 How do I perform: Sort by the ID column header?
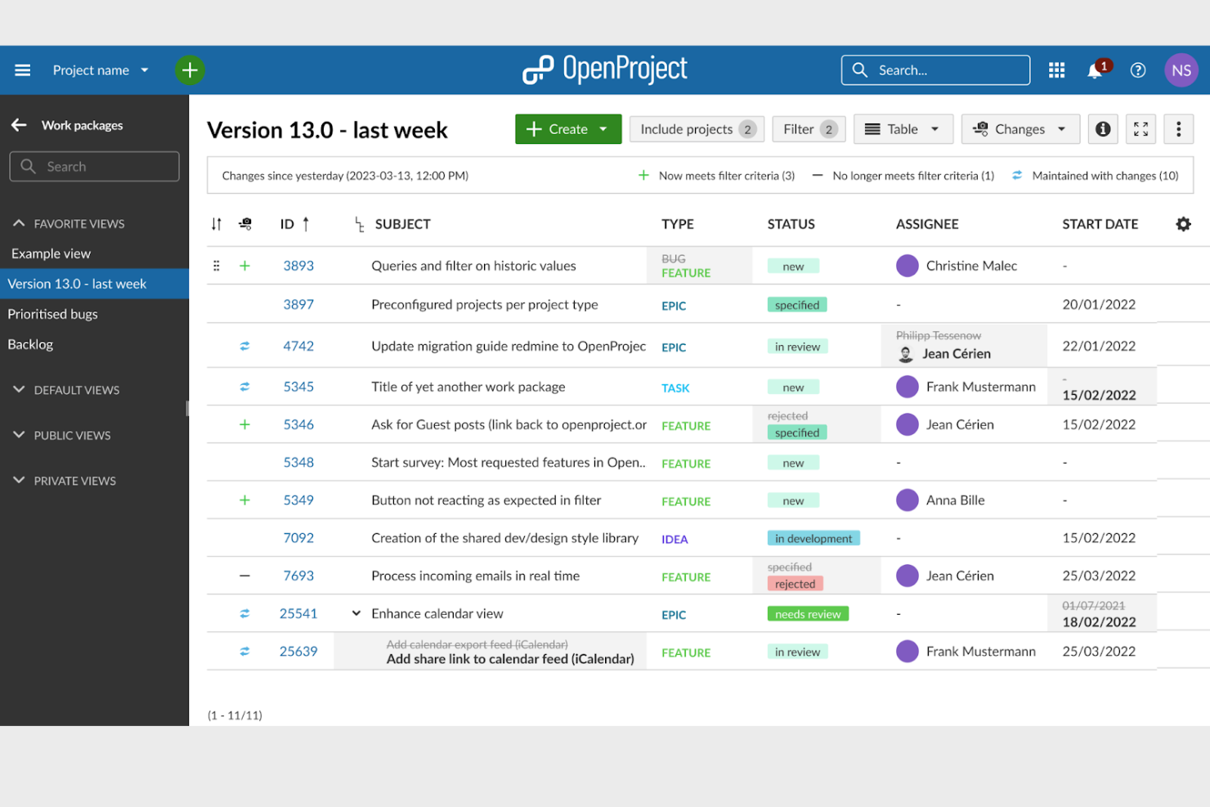[x=287, y=224]
